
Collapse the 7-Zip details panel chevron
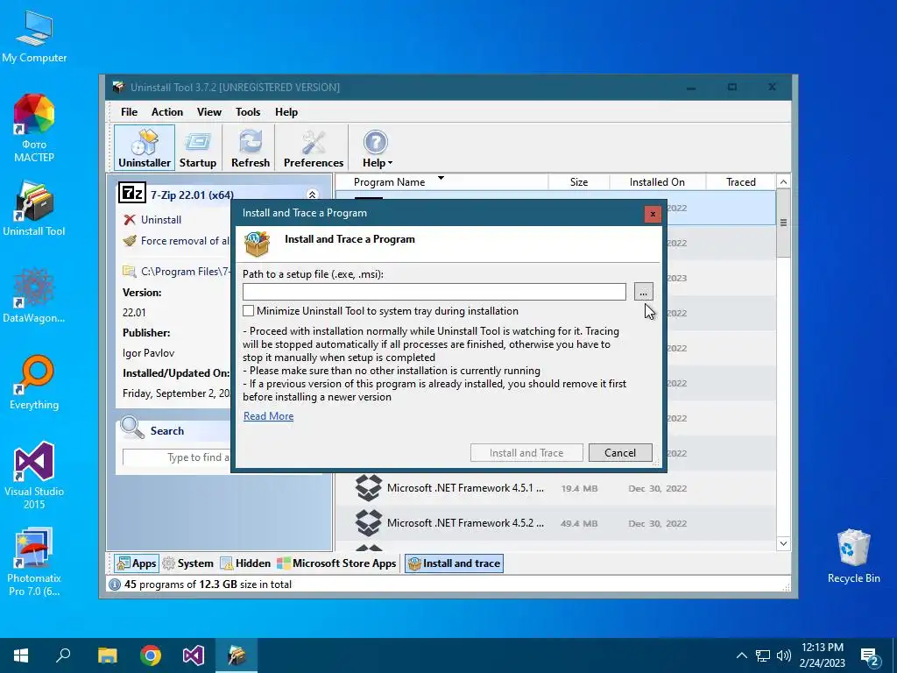(313, 195)
